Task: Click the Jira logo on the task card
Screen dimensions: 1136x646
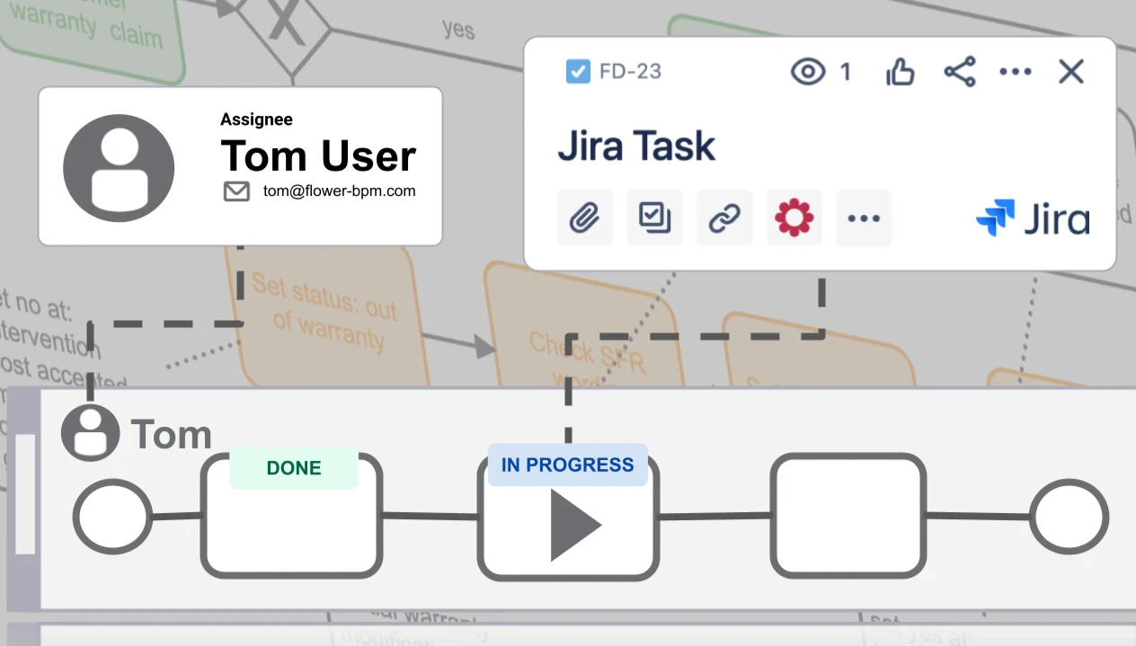Action: click(1032, 217)
